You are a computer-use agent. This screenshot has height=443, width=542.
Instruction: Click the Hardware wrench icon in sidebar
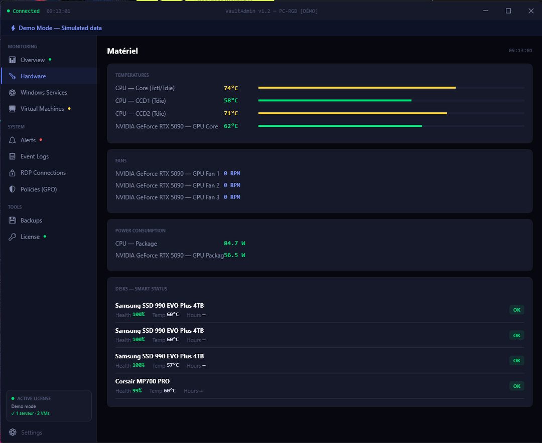(13, 76)
